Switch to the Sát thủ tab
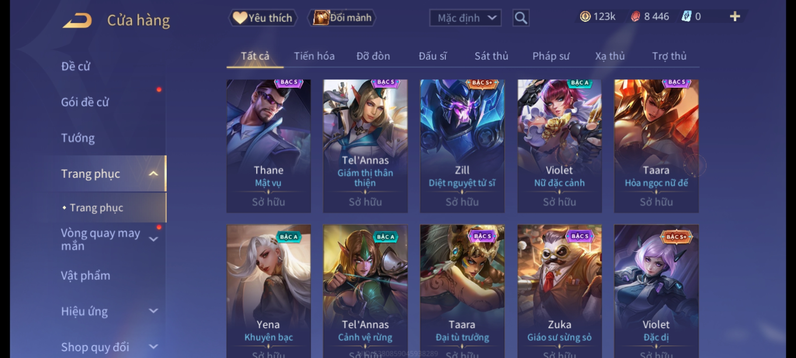This screenshot has width=796, height=358. pyautogui.click(x=491, y=56)
